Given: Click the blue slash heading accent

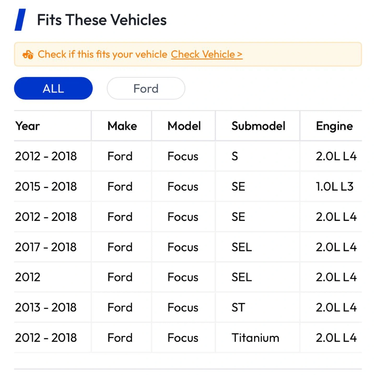Looking at the screenshot, I should pos(20,20).
